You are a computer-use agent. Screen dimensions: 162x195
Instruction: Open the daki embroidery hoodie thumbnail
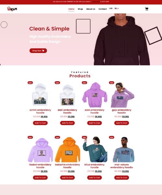(x=67, y=95)
